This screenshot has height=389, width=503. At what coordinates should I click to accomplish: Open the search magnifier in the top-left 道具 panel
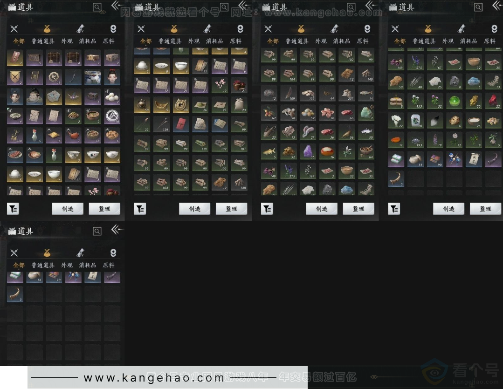pyautogui.click(x=97, y=7)
